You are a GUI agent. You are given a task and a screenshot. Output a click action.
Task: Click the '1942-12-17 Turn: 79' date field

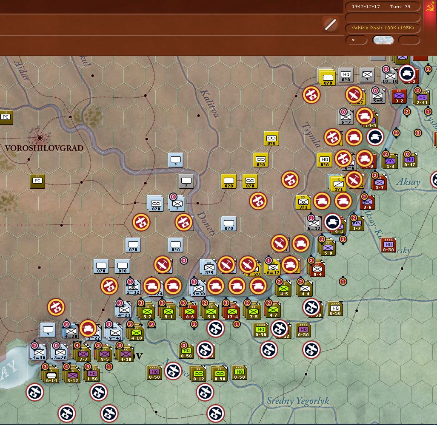pyautogui.click(x=383, y=6)
